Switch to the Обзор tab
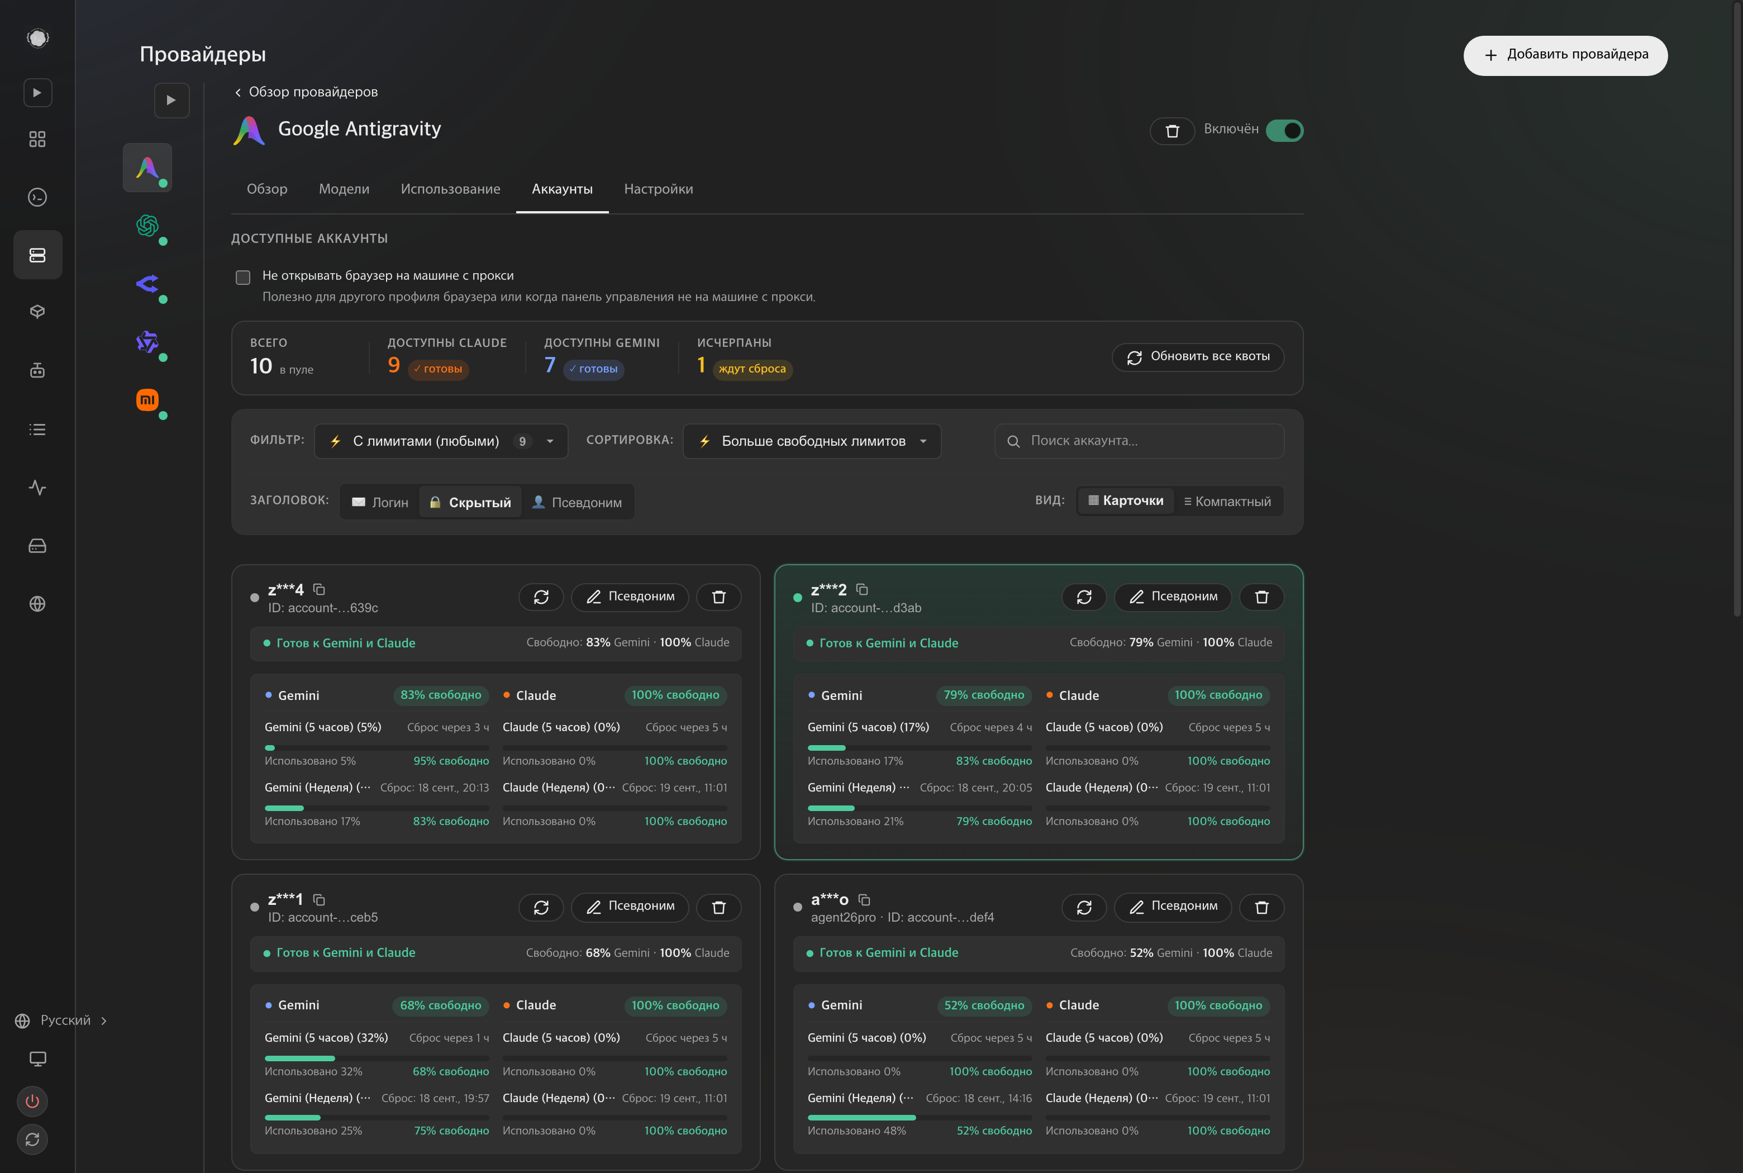 [267, 189]
